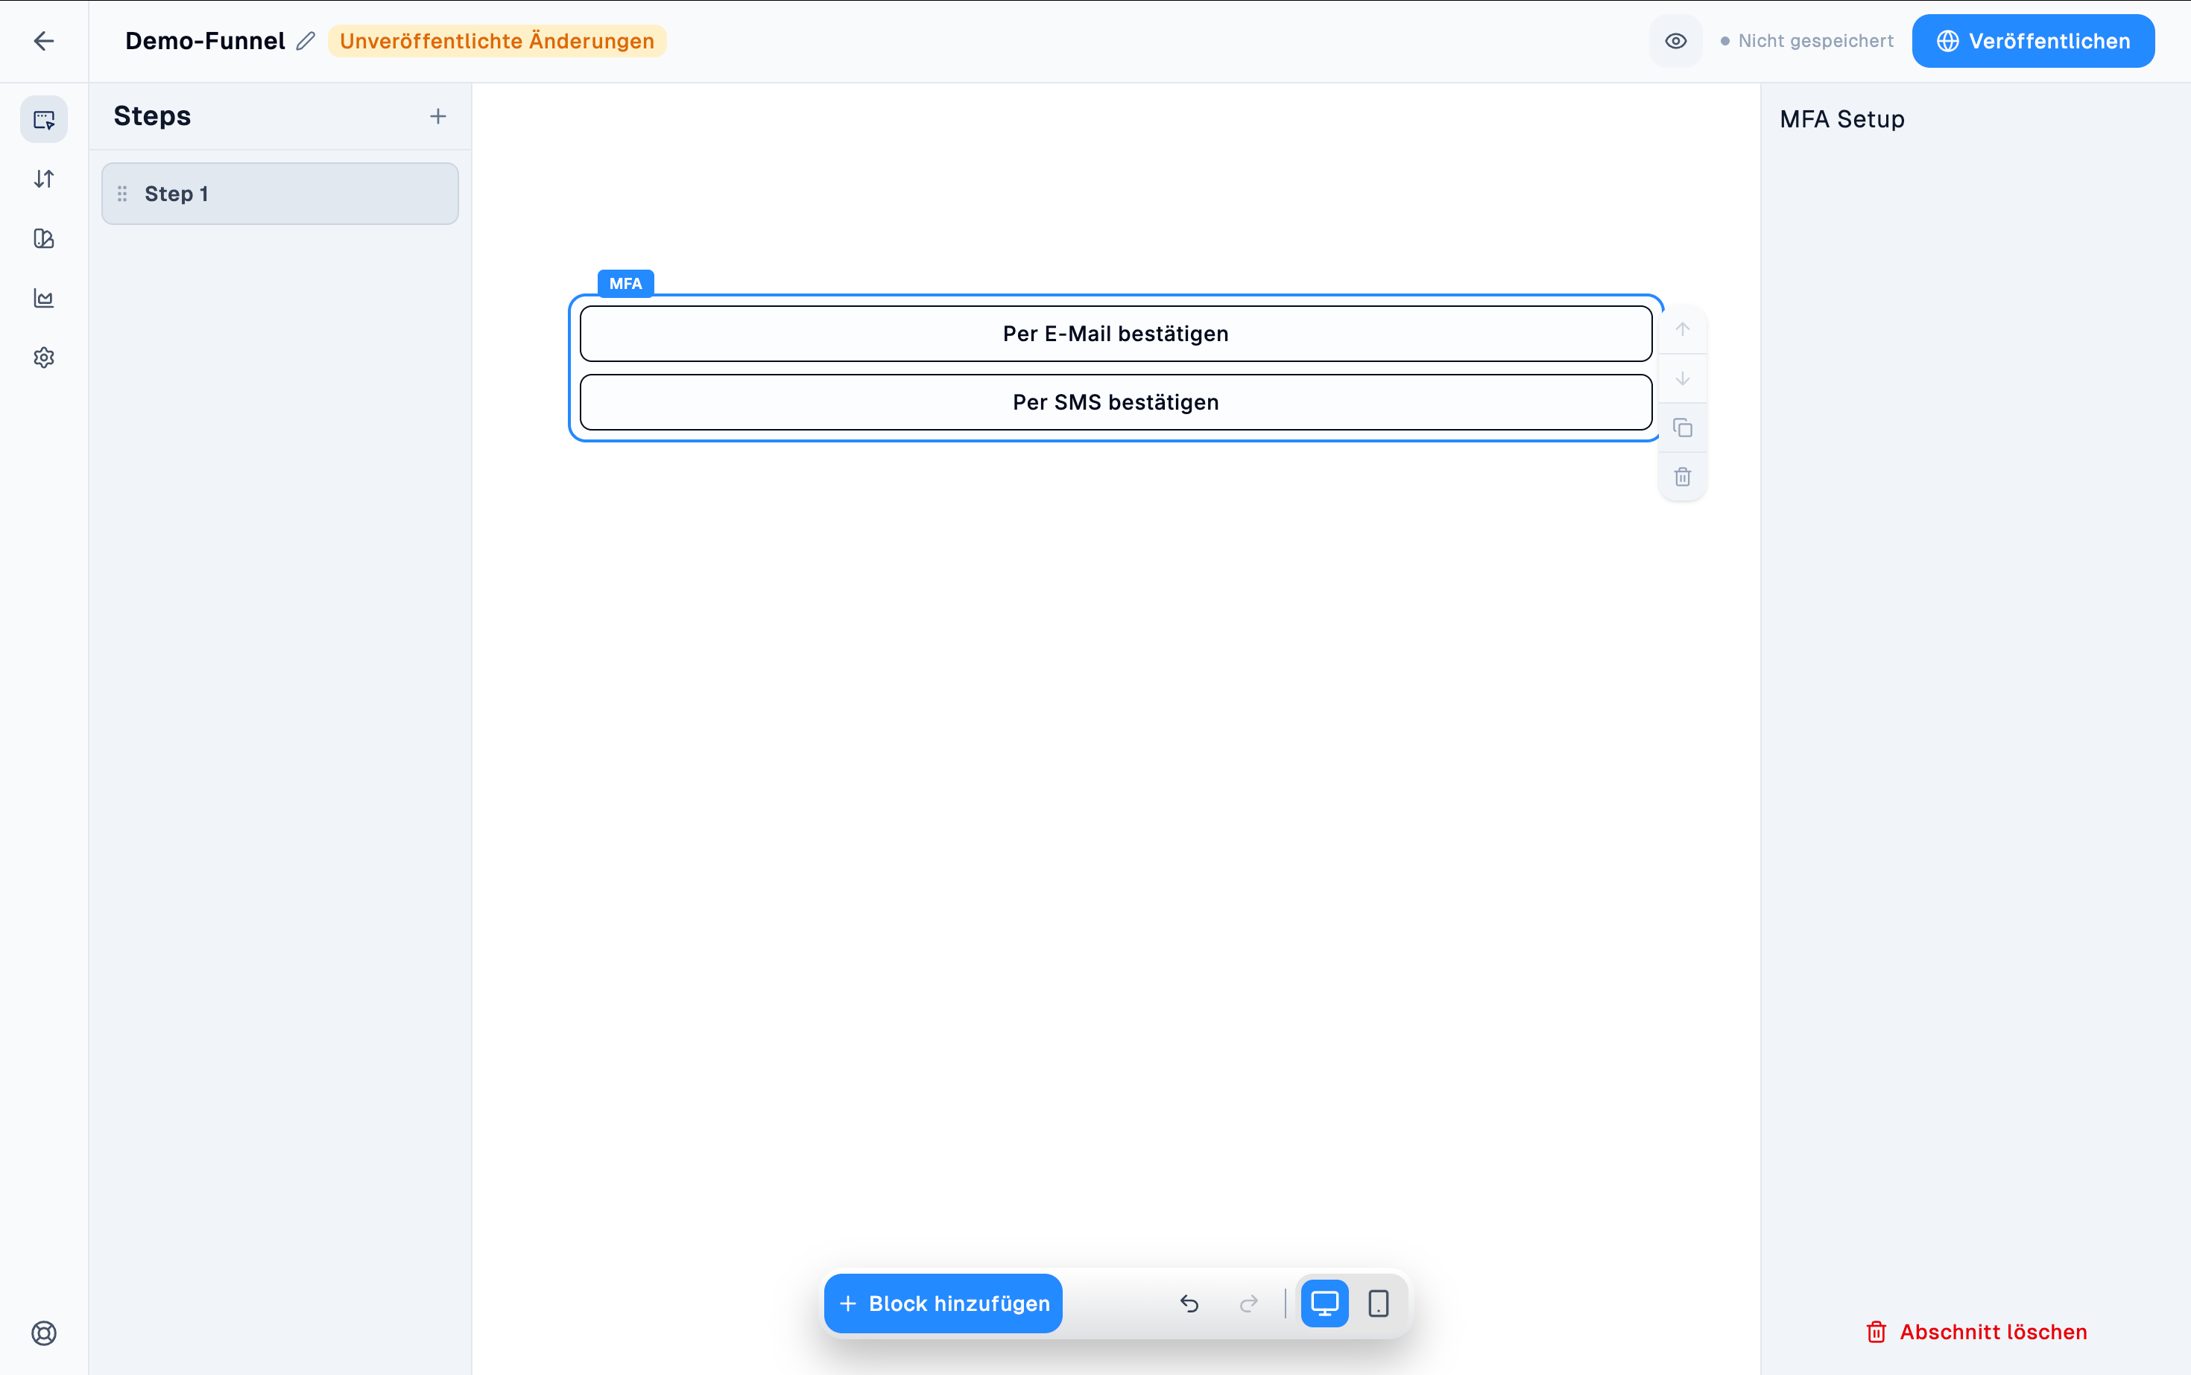This screenshot has width=2191, height=1375.
Task: Select the MFA block label tag
Action: tap(625, 284)
